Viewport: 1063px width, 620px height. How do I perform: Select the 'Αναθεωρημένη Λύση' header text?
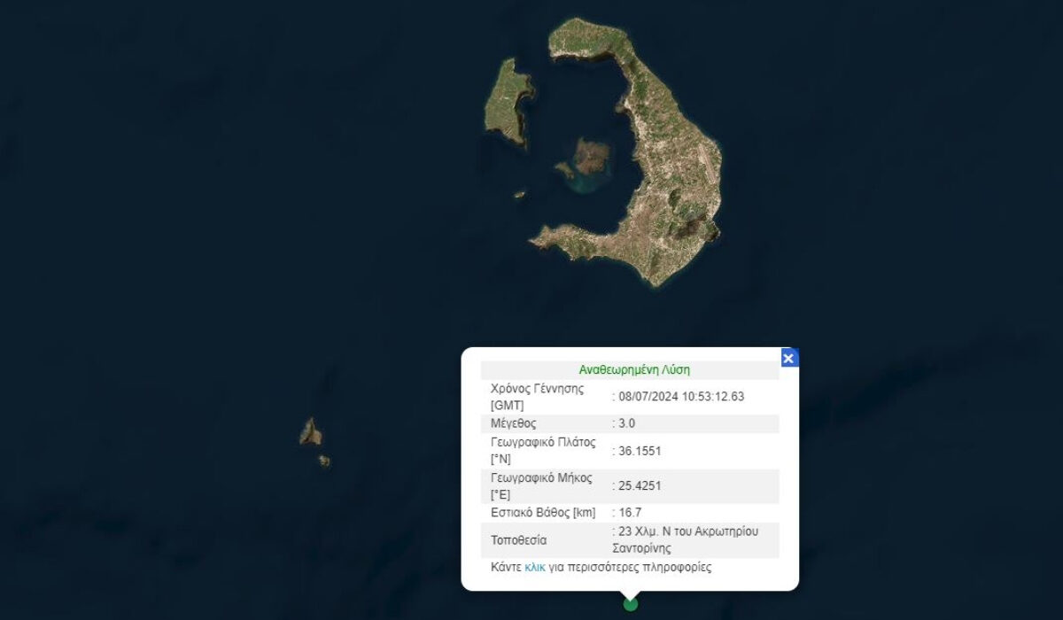click(634, 369)
